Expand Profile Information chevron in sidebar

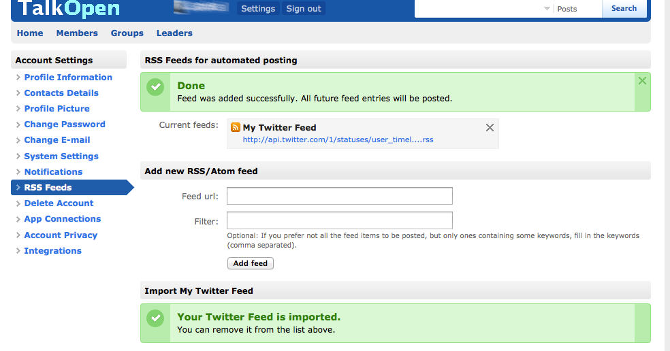(18, 78)
